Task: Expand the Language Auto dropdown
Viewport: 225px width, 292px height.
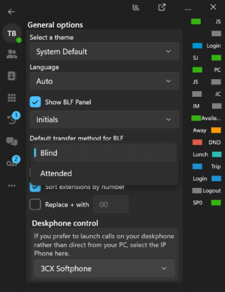Action: [105, 81]
